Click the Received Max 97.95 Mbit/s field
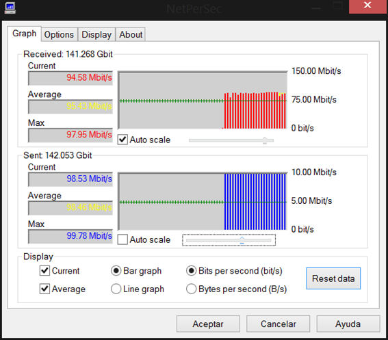Screen dimensions: 388x340 tap(70, 135)
